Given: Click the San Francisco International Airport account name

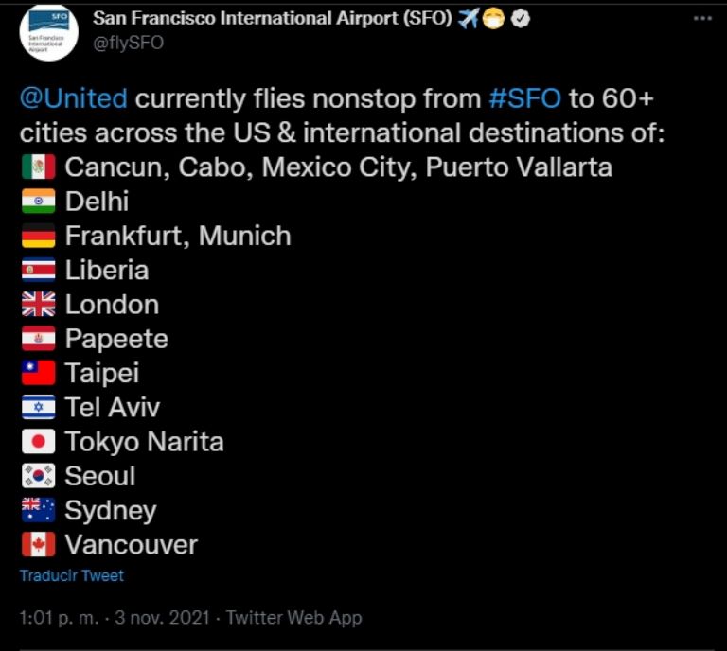Looking at the screenshot, I should [273, 19].
